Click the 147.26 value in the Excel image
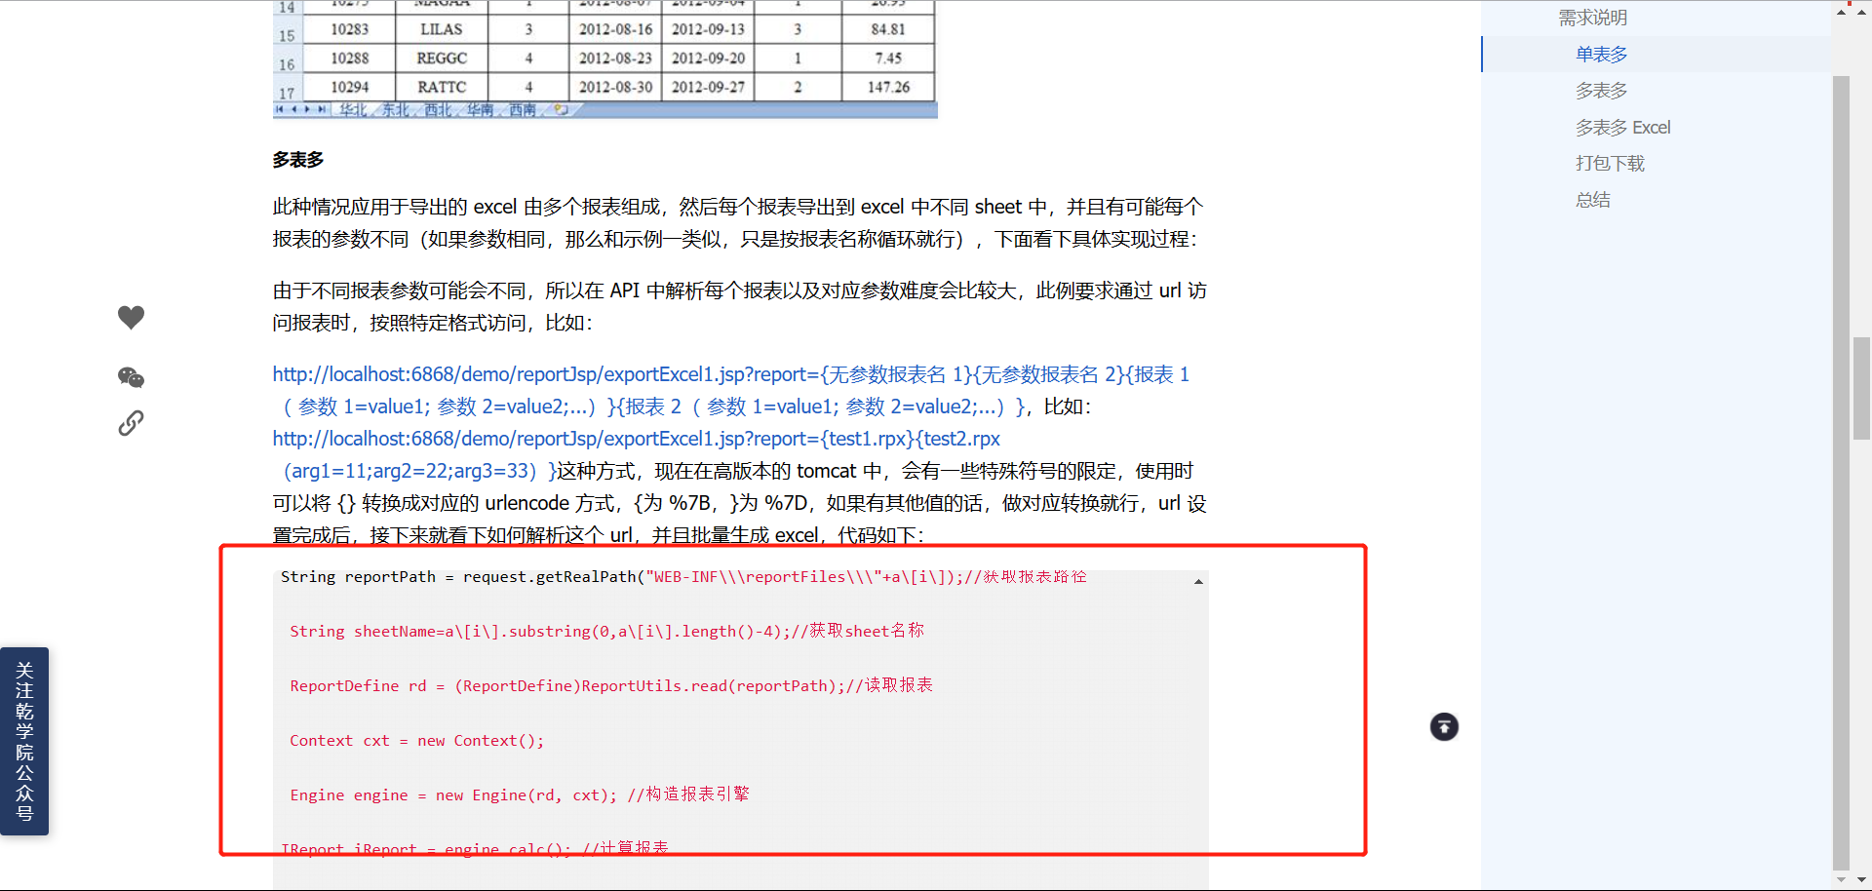1872x891 pixels. point(888,87)
